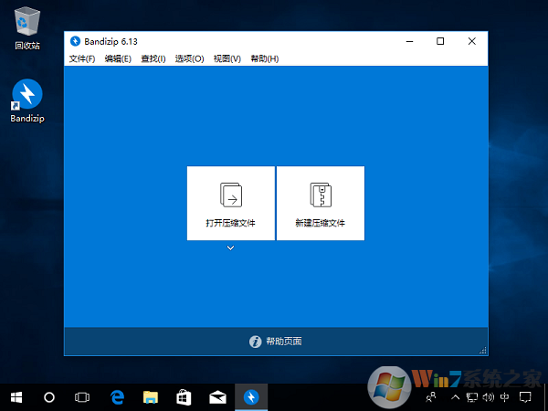Click the window resize grip corner

pyautogui.click(x=480, y=350)
